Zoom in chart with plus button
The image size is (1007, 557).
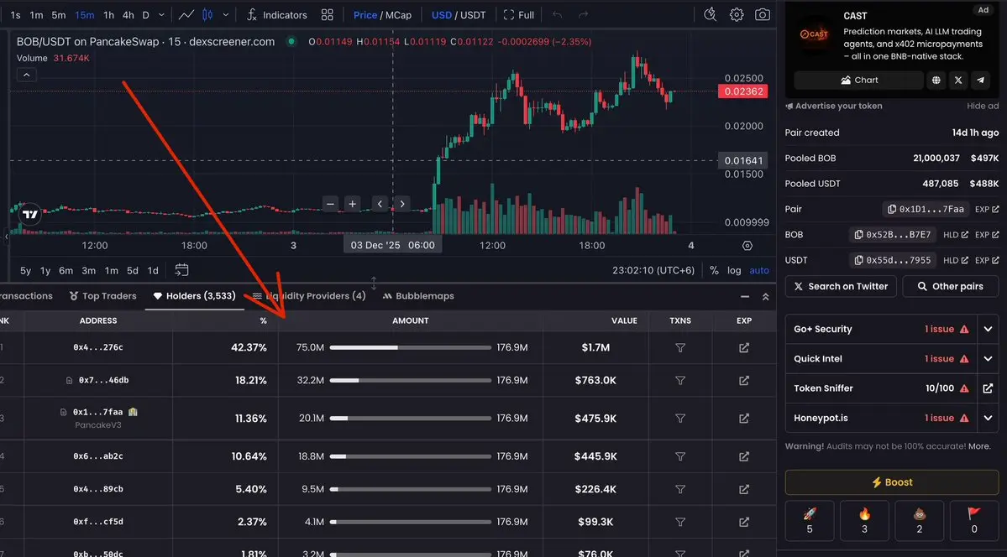pyautogui.click(x=353, y=204)
